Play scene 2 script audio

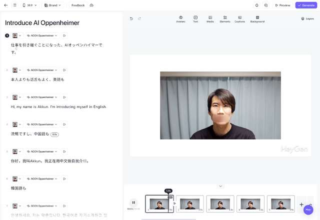coord(64,70)
